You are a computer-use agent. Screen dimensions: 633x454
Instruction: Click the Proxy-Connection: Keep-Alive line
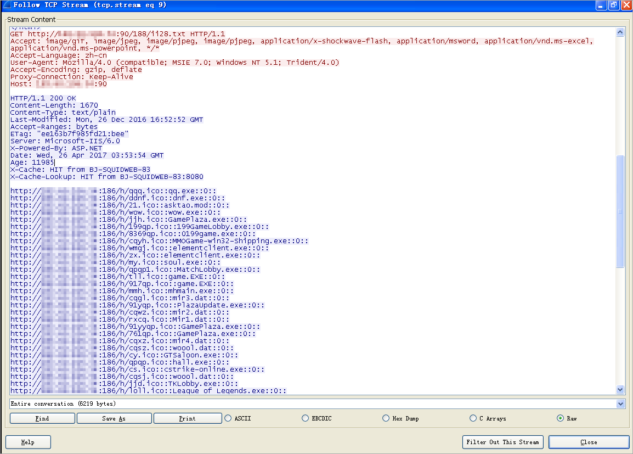71,77
